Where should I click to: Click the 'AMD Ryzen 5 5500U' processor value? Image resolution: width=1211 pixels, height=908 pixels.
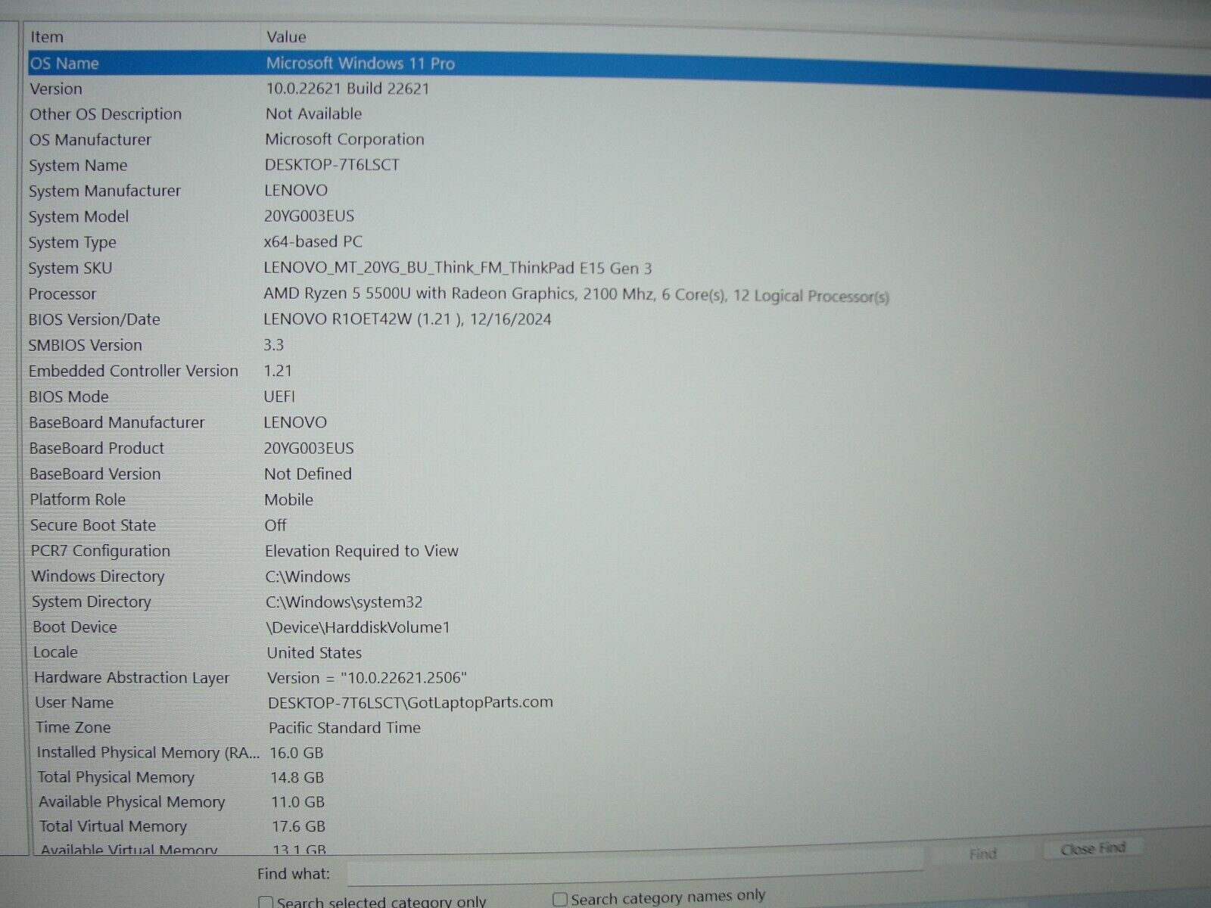click(576, 294)
